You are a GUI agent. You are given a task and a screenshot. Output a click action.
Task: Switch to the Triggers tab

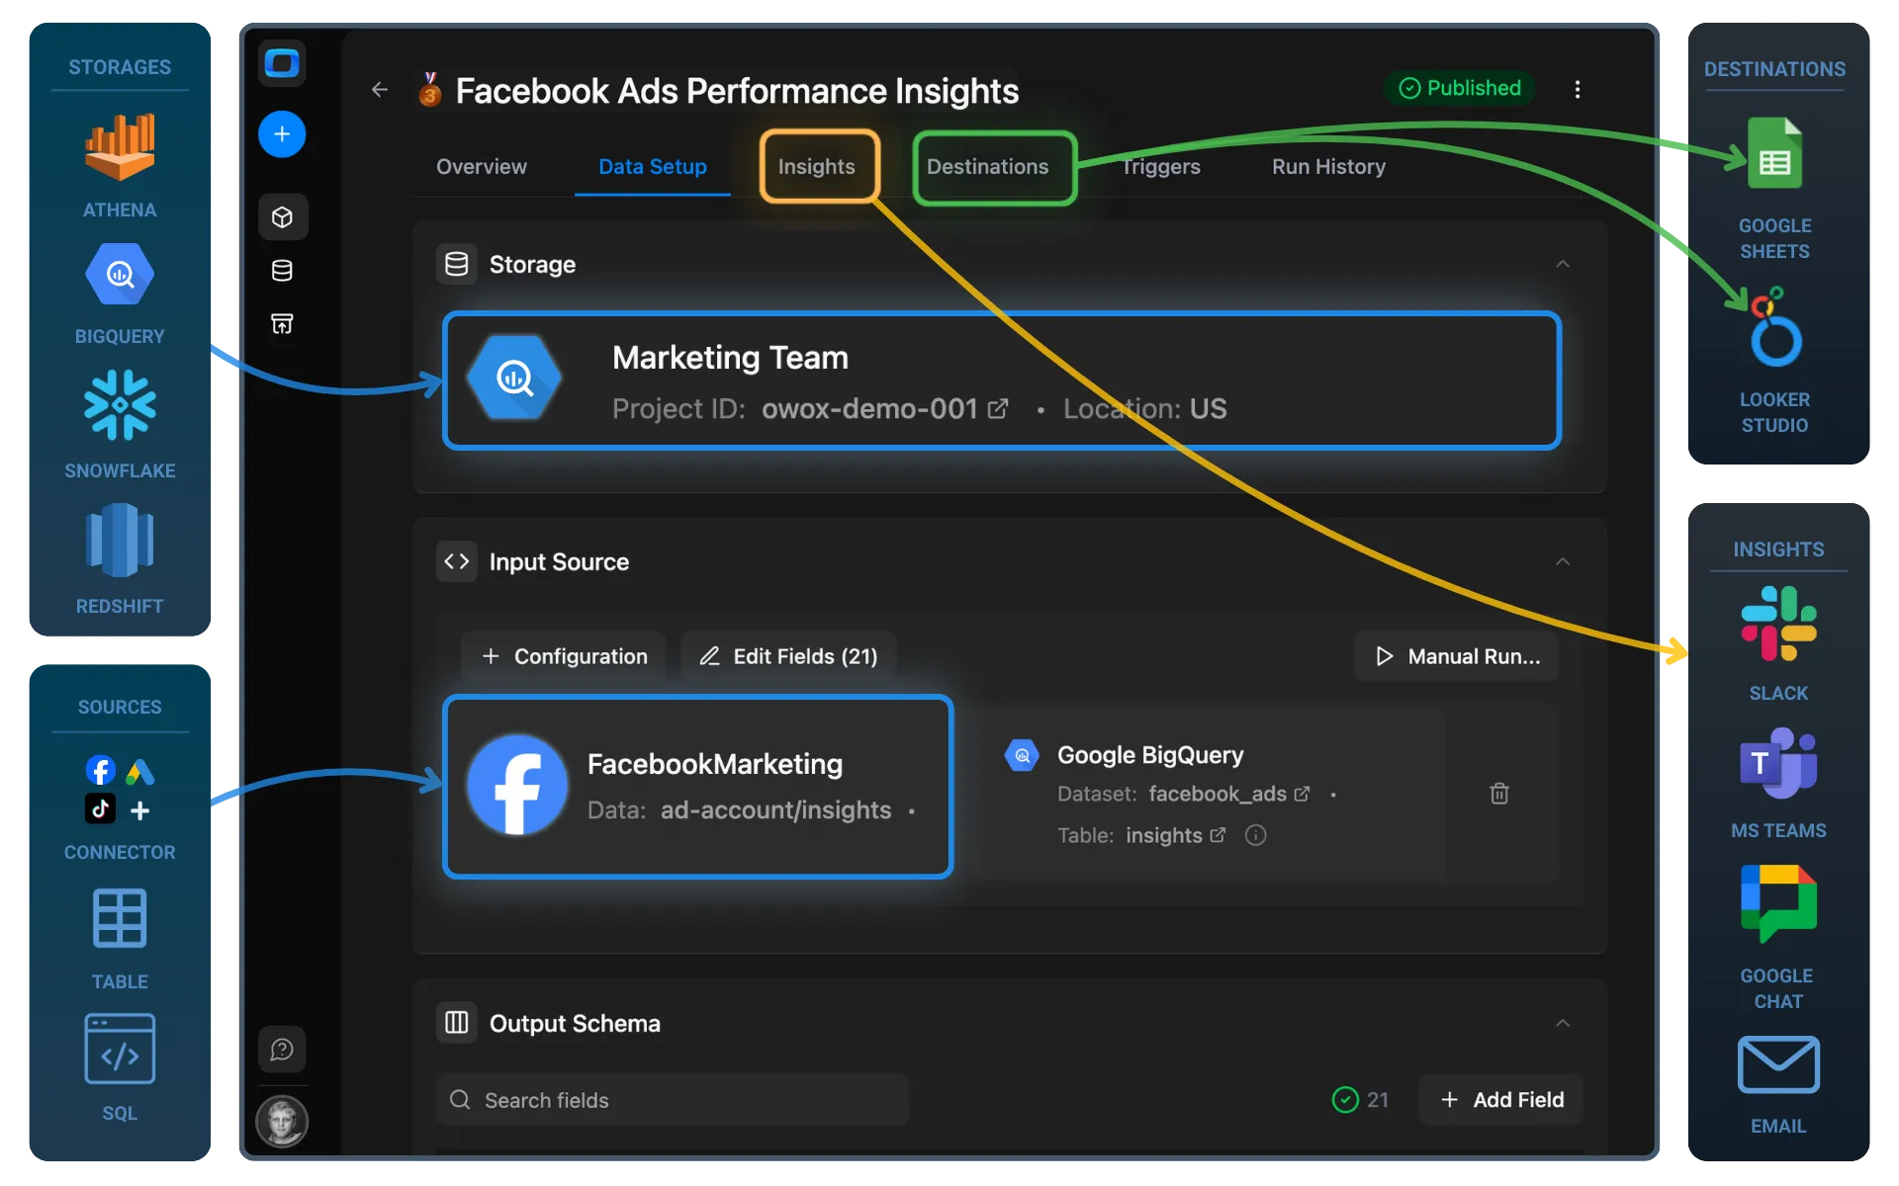pos(1160,166)
